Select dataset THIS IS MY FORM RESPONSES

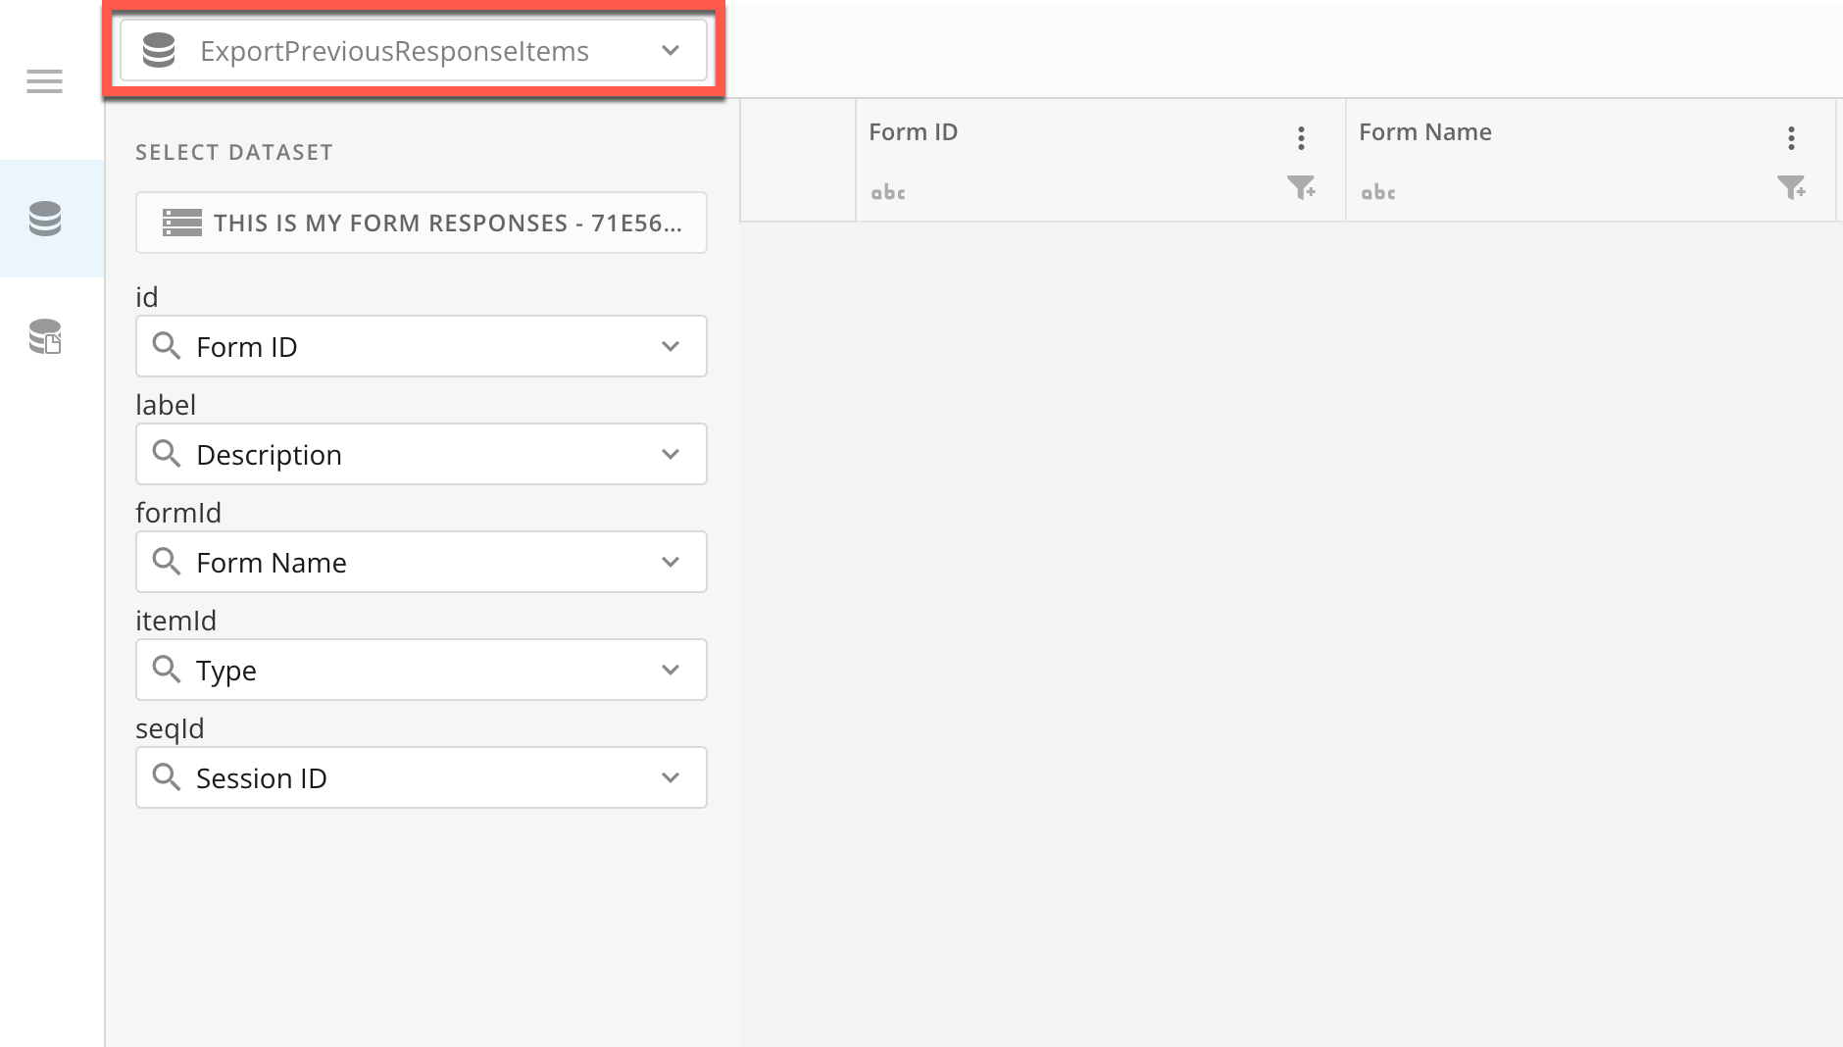(x=421, y=223)
